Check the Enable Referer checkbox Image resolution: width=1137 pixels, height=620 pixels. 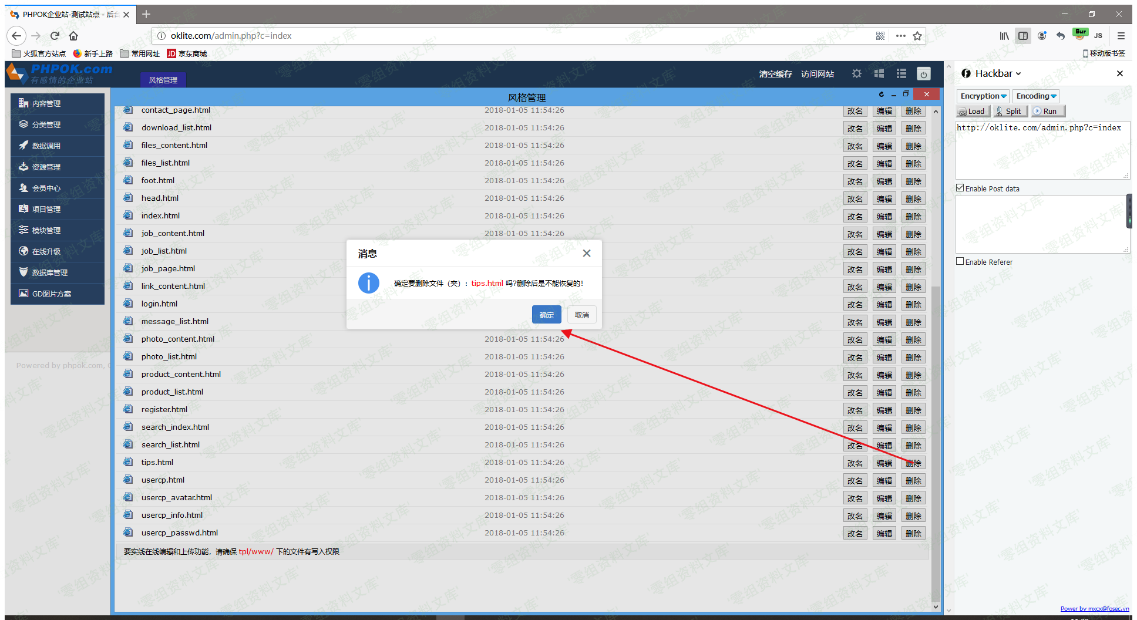pos(960,261)
